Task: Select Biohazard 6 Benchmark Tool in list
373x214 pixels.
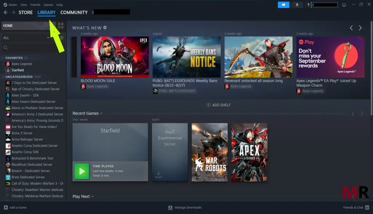Action: (x=32, y=158)
